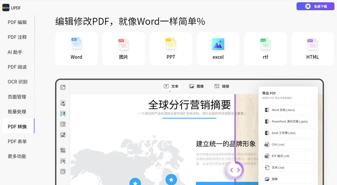Export as CSV (.csv)
This screenshot has height=185, width=337.
[288, 145]
